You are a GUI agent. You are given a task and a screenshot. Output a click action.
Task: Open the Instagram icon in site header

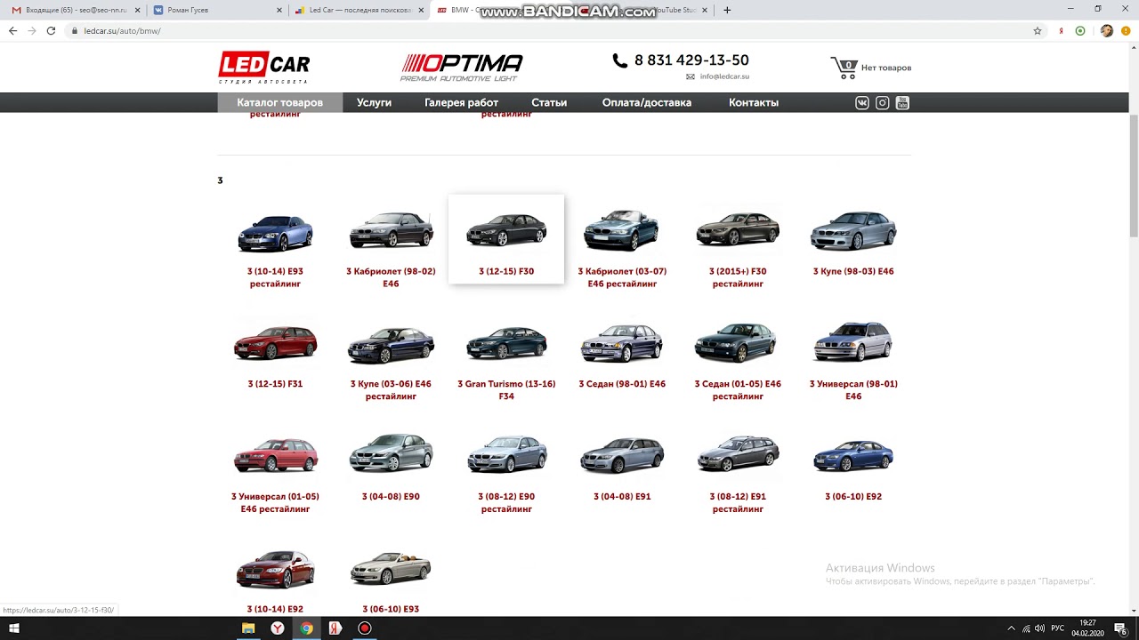(883, 103)
